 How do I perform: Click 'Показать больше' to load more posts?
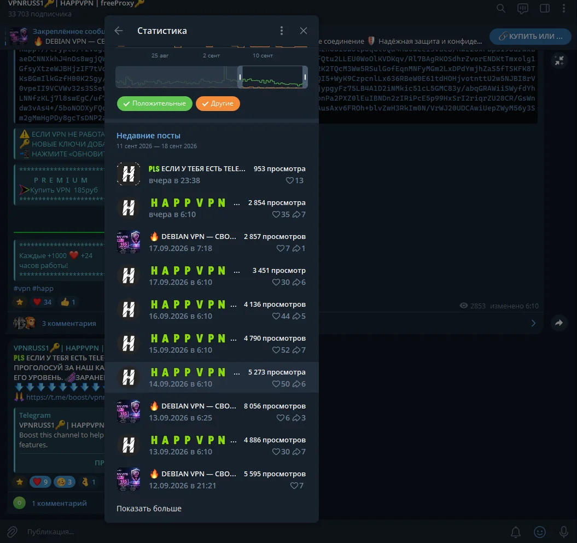pyautogui.click(x=149, y=509)
